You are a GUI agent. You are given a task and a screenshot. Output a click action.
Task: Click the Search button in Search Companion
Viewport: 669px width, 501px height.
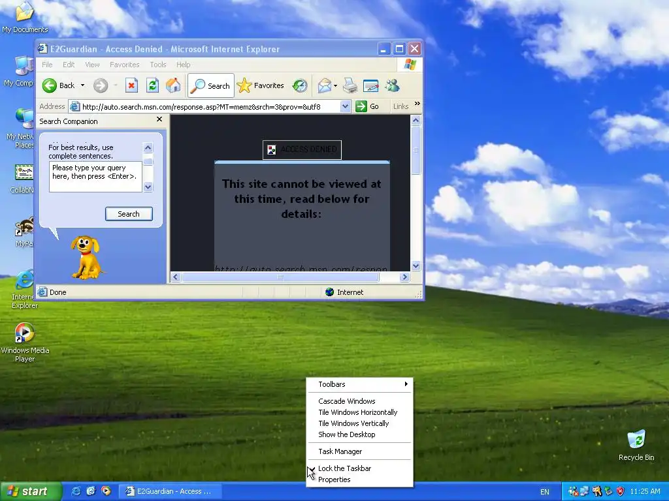[x=129, y=214]
